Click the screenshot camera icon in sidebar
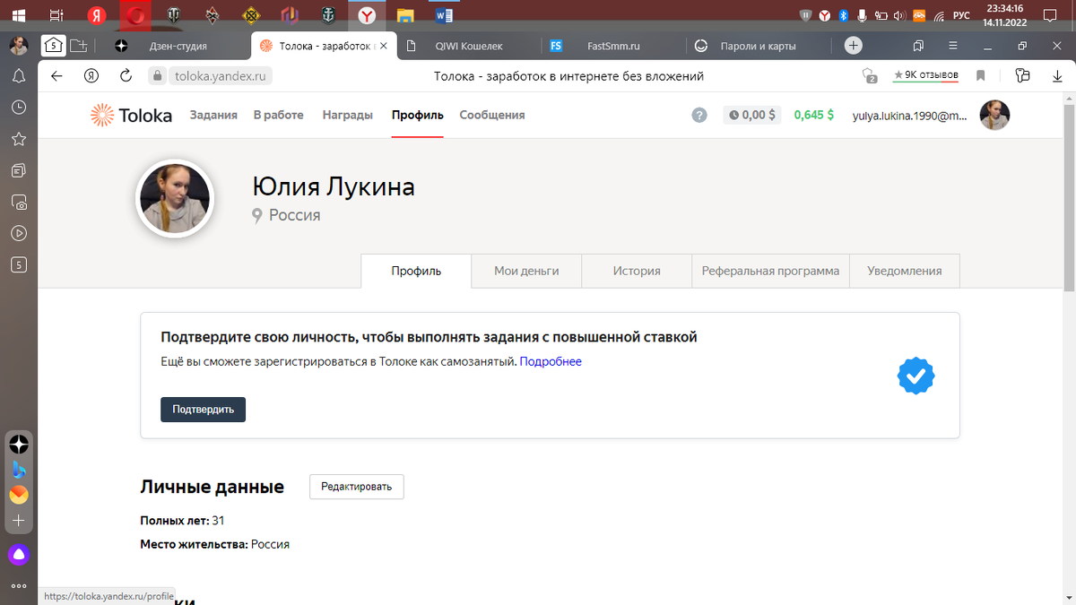Image resolution: width=1076 pixels, height=605 pixels. pos(19,202)
